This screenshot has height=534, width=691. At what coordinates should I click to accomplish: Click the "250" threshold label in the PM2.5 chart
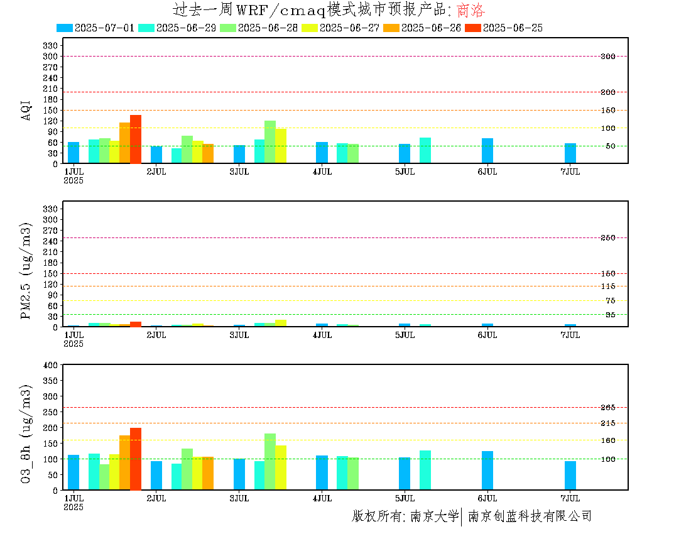[608, 238]
